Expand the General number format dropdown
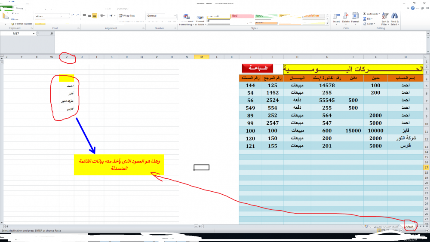The width and height of the screenshot is (430, 242). click(175, 16)
